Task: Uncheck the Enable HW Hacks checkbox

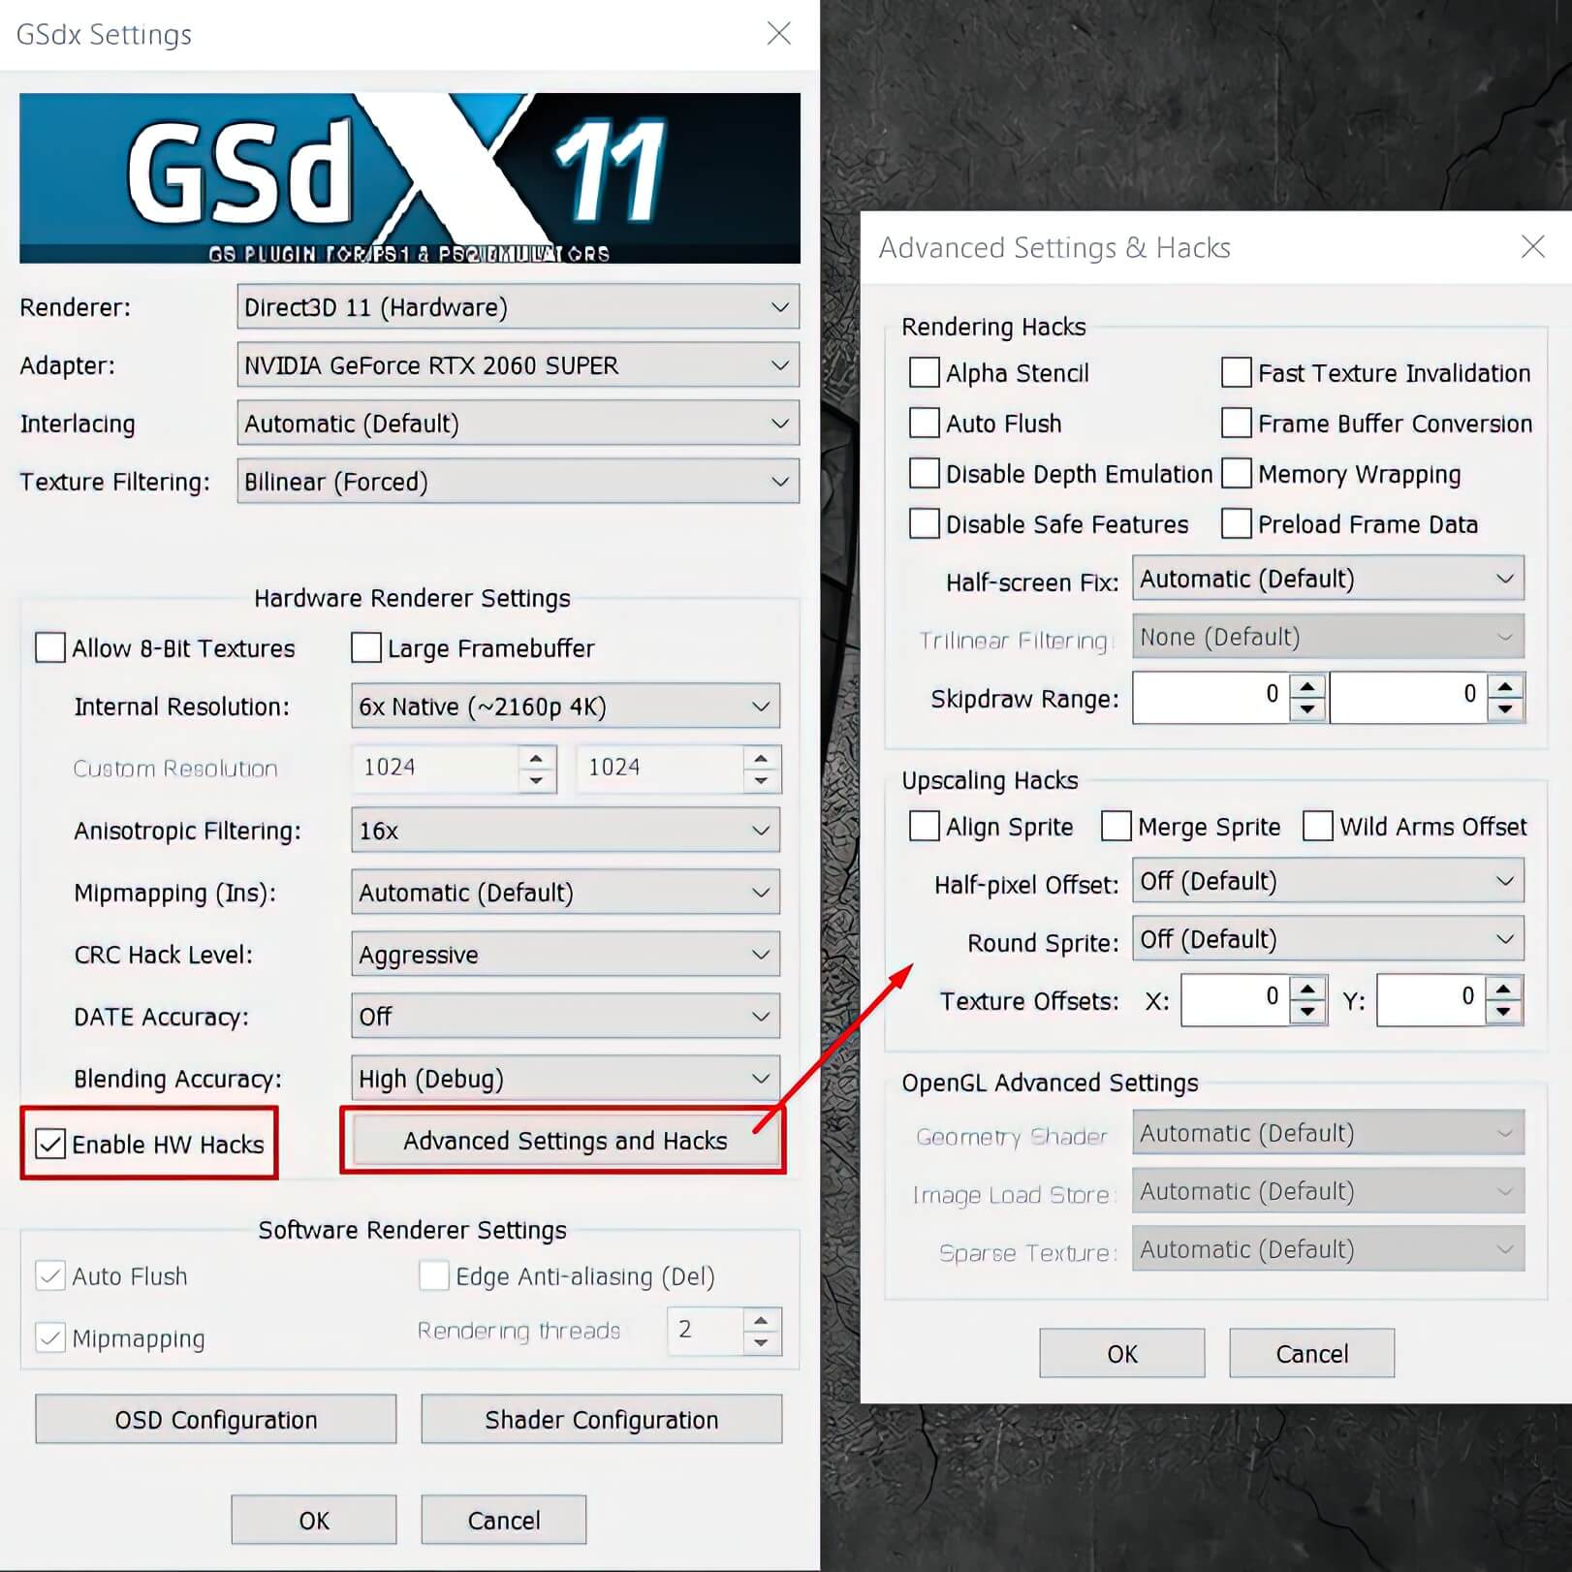Action: [x=50, y=1145]
